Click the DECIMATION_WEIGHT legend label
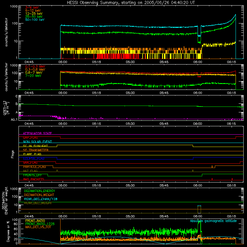 [39, 195]
